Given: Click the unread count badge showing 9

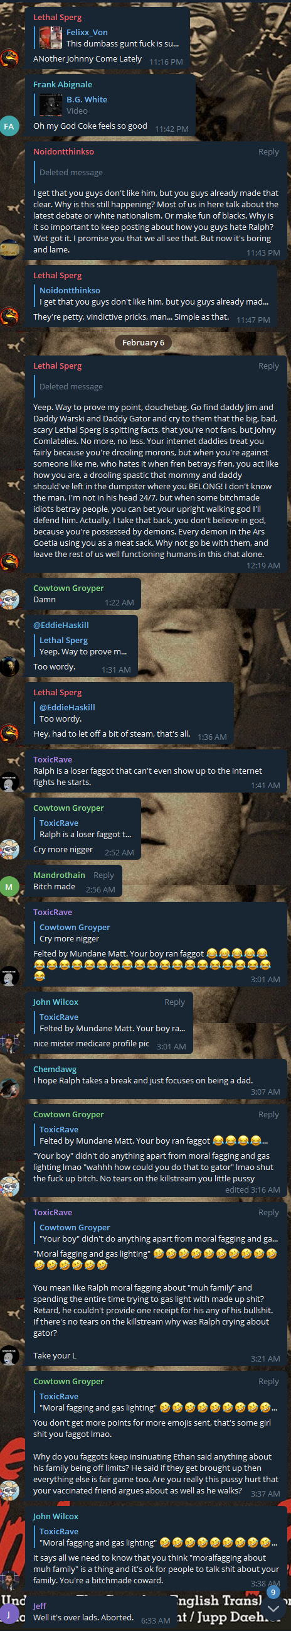Looking at the screenshot, I should click(273, 1591).
